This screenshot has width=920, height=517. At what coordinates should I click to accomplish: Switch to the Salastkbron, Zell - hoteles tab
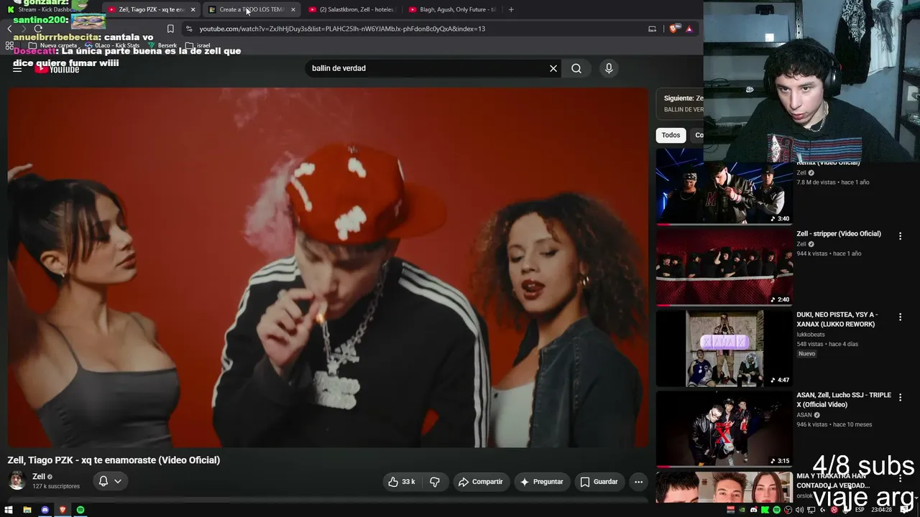tap(352, 9)
